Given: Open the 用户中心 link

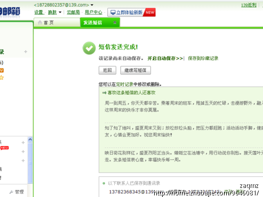Looking at the screenshot, I should tap(93, 12).
